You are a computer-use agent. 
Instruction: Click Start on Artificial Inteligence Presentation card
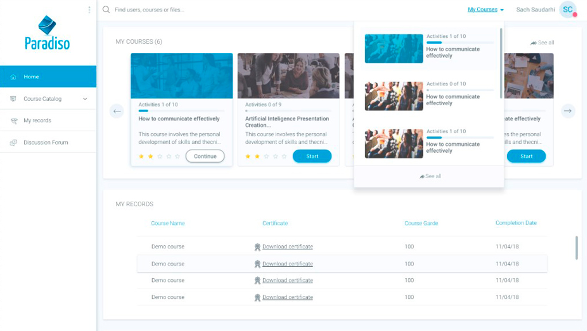[312, 156]
